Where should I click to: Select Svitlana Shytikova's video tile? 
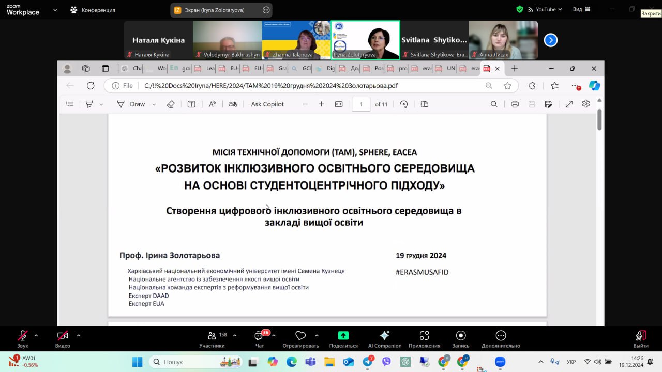click(x=434, y=40)
